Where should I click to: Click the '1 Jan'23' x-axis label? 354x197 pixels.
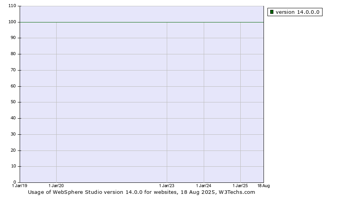pos(167,186)
